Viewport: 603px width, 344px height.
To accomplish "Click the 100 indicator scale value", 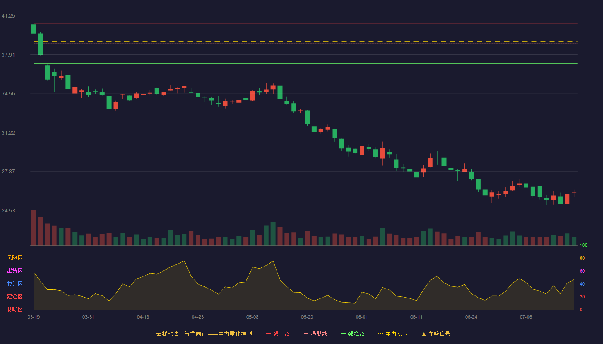I will [x=584, y=245].
